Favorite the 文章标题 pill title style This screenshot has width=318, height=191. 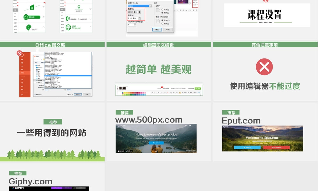point(43,17)
